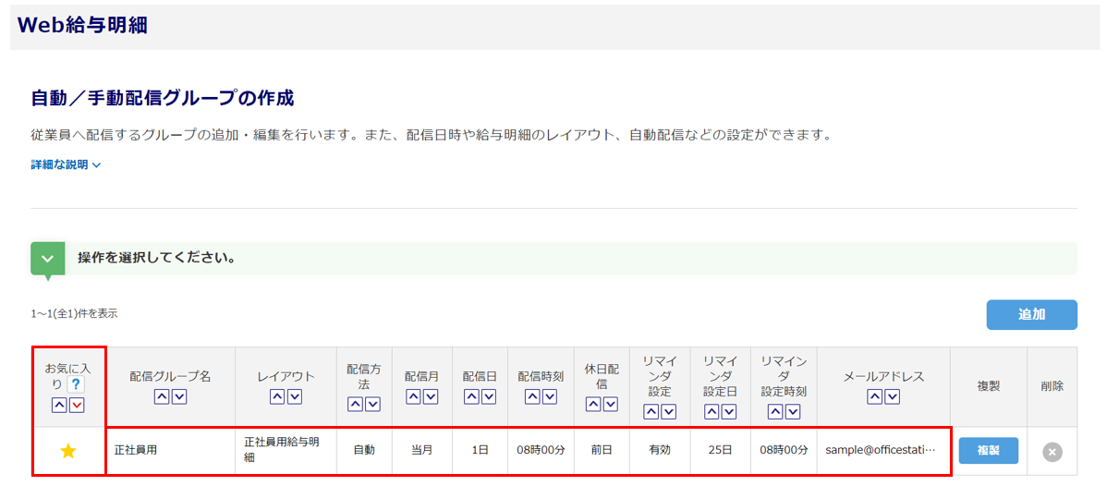Sort 配信日 column descending
The height and width of the screenshot is (486, 1107).
click(489, 397)
